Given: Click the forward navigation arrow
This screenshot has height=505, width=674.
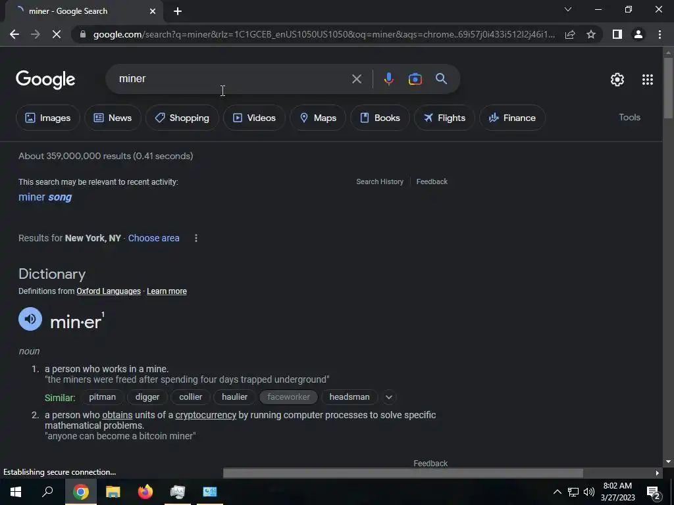Looking at the screenshot, I should coord(36,34).
